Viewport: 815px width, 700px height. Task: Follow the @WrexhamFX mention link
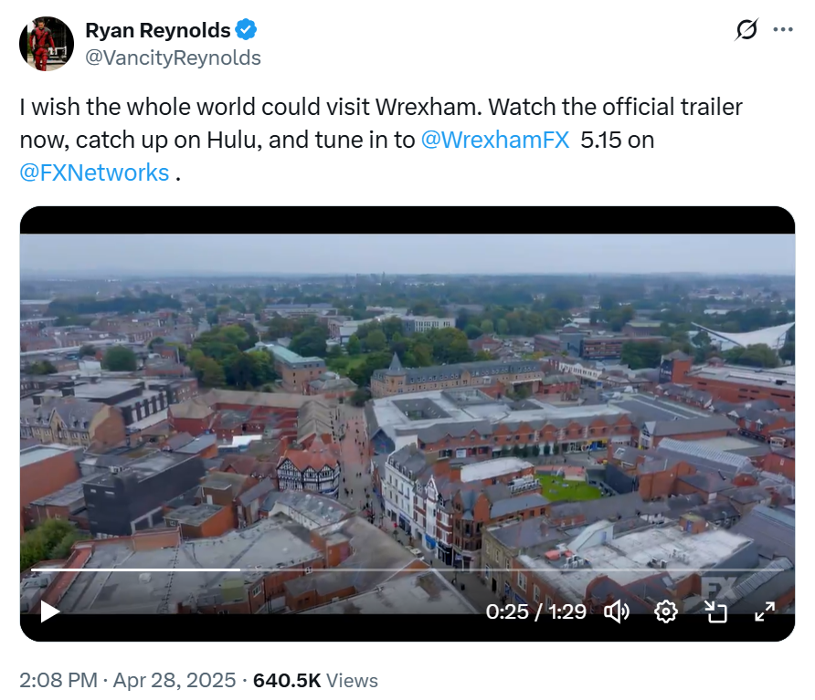[x=494, y=141]
